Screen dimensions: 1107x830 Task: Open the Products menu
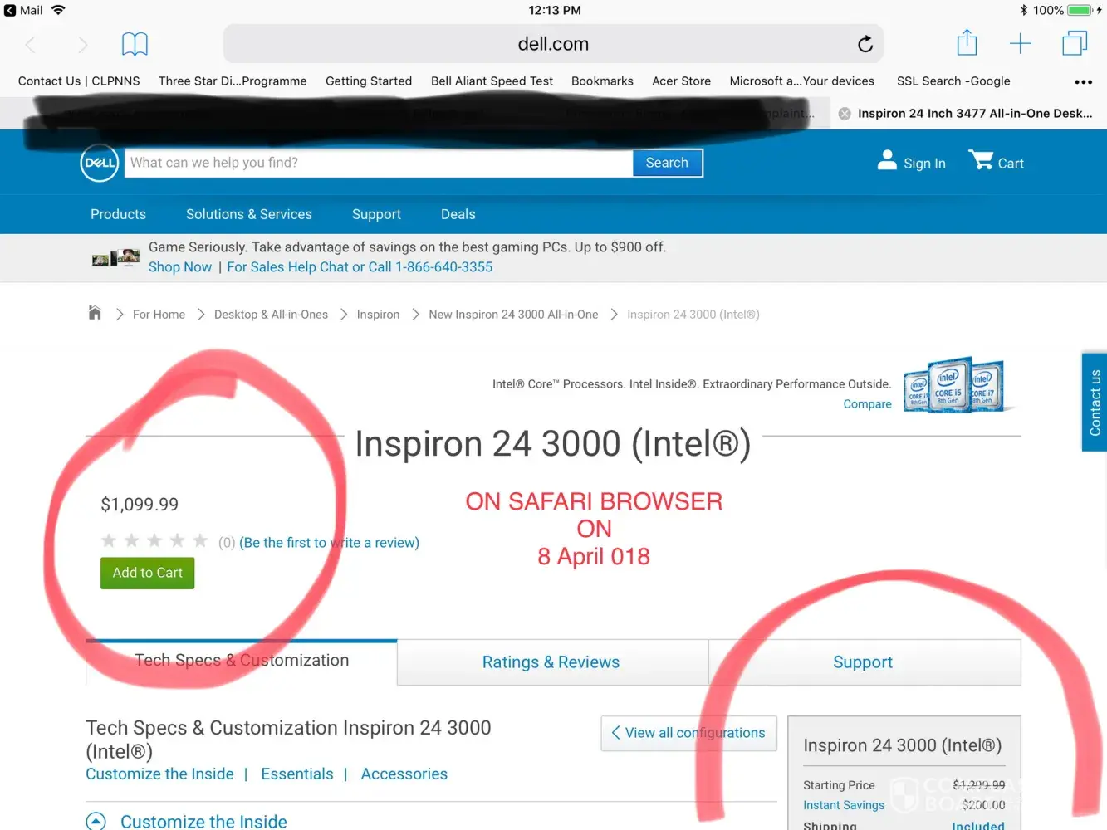click(118, 214)
